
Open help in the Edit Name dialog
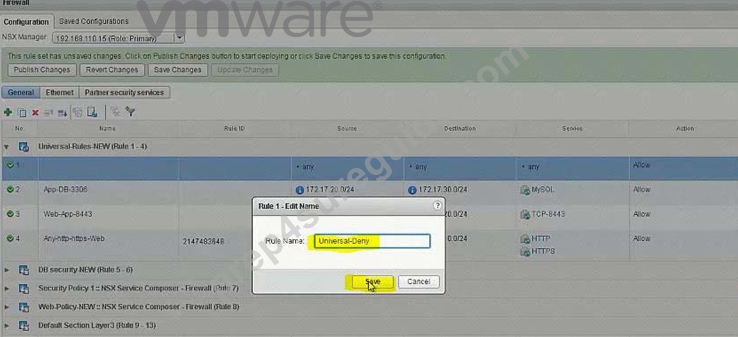(437, 206)
